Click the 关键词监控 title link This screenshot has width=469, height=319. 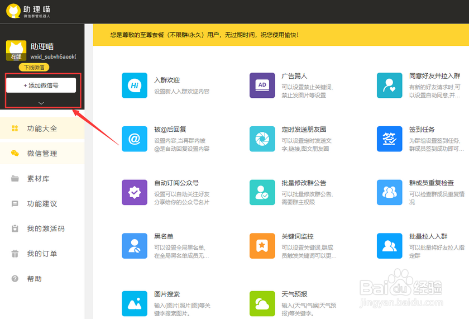coord(298,236)
